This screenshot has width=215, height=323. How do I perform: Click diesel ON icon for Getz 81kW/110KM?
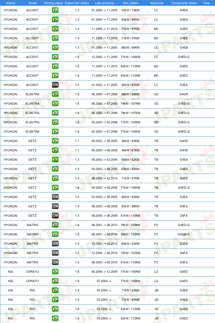point(55,216)
